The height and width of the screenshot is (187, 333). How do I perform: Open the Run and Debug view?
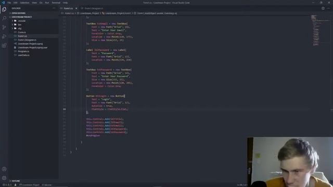tap(4, 36)
